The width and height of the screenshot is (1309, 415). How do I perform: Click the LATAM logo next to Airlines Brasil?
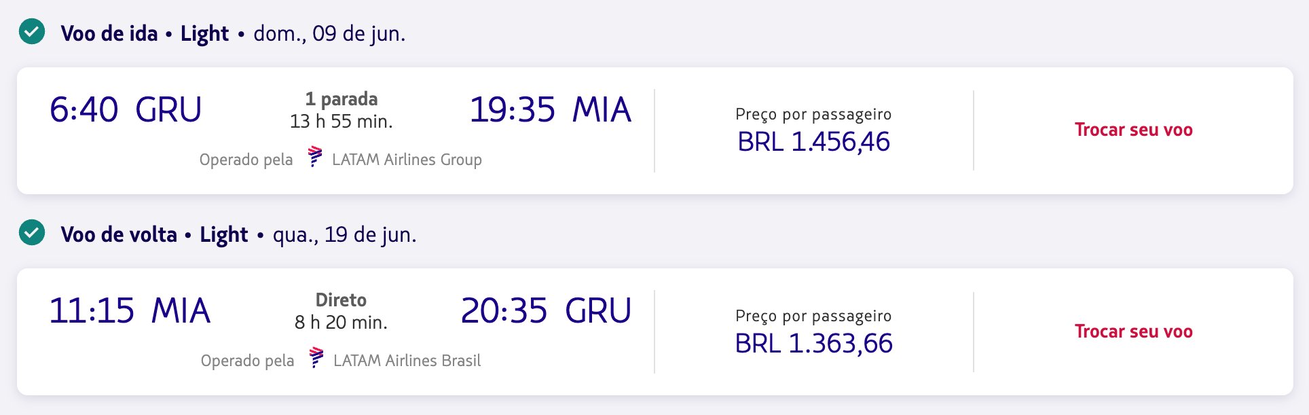[316, 358]
